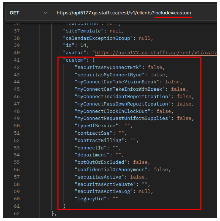The height and width of the screenshot is (221, 220).
Task: Select the "custom" key text
Action: (75, 60)
